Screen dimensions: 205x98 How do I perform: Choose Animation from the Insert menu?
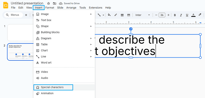click(x=64, y=93)
